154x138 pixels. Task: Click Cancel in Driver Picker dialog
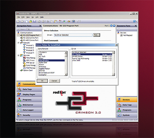54,81
